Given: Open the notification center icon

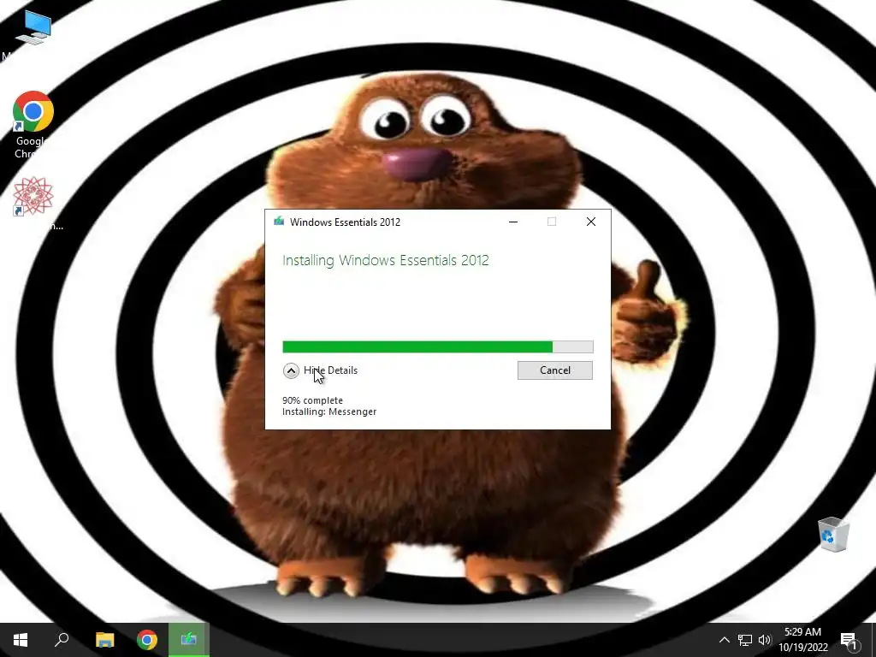Looking at the screenshot, I should [x=849, y=640].
